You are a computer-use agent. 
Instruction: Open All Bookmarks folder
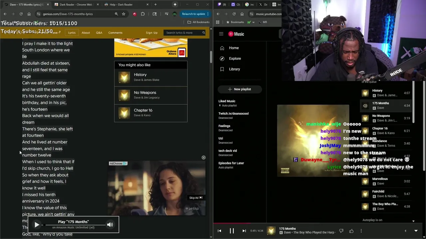[198, 22]
